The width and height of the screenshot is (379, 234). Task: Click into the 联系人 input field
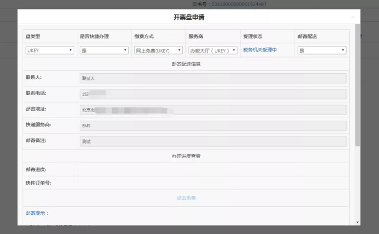coord(213,78)
